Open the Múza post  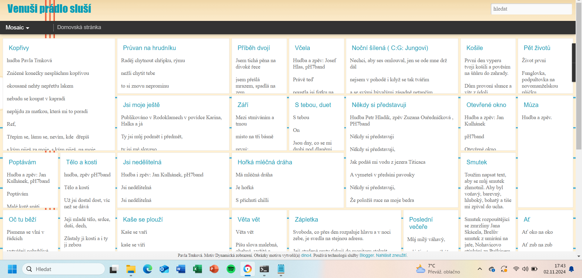[x=531, y=105]
